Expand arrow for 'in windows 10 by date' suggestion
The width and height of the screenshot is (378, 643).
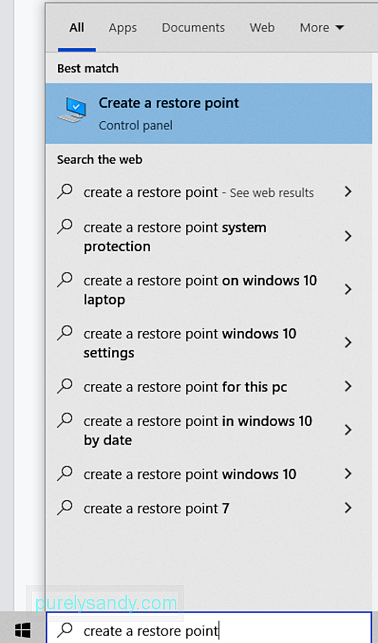tap(348, 430)
